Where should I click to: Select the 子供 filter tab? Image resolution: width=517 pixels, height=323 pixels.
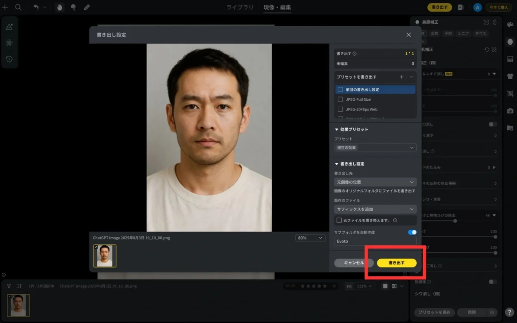448,33
